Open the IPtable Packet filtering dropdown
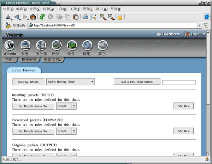 click(x=70, y=82)
